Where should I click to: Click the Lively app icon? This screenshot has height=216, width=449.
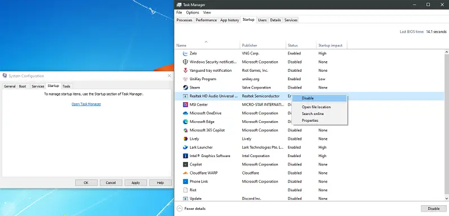point(185,139)
